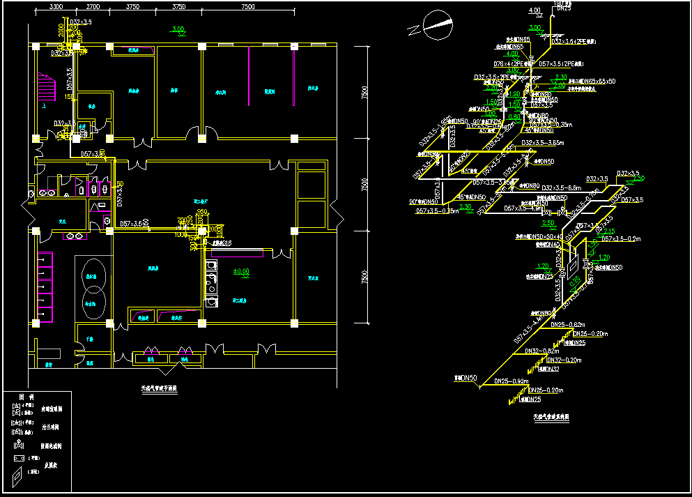This screenshot has width=692, height=497.
Task: Select the DN25-0.92m pipe label
Action: coord(510,381)
